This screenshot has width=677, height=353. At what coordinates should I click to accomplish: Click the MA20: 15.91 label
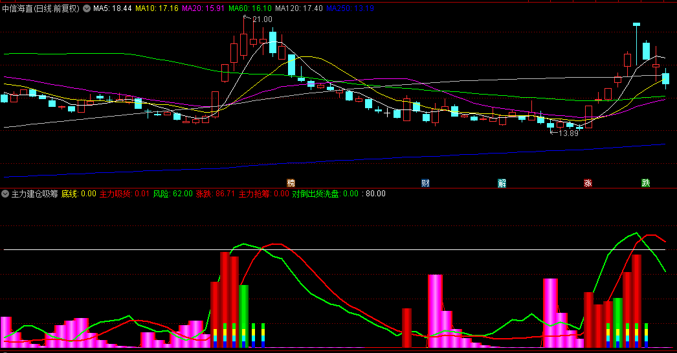point(203,8)
